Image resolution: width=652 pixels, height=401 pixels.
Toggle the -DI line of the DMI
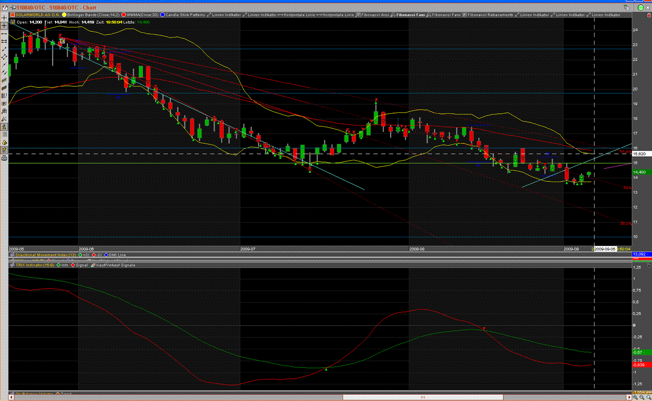coord(97,255)
